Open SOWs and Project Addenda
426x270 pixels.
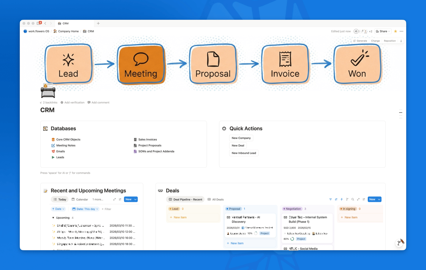click(x=154, y=151)
